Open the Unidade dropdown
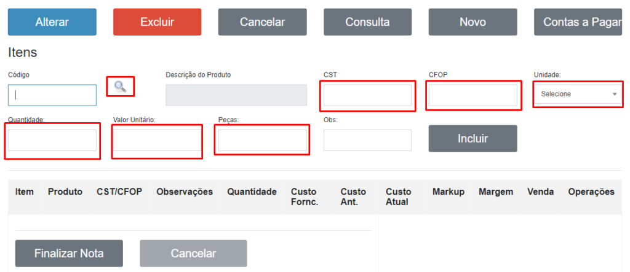 [578, 95]
